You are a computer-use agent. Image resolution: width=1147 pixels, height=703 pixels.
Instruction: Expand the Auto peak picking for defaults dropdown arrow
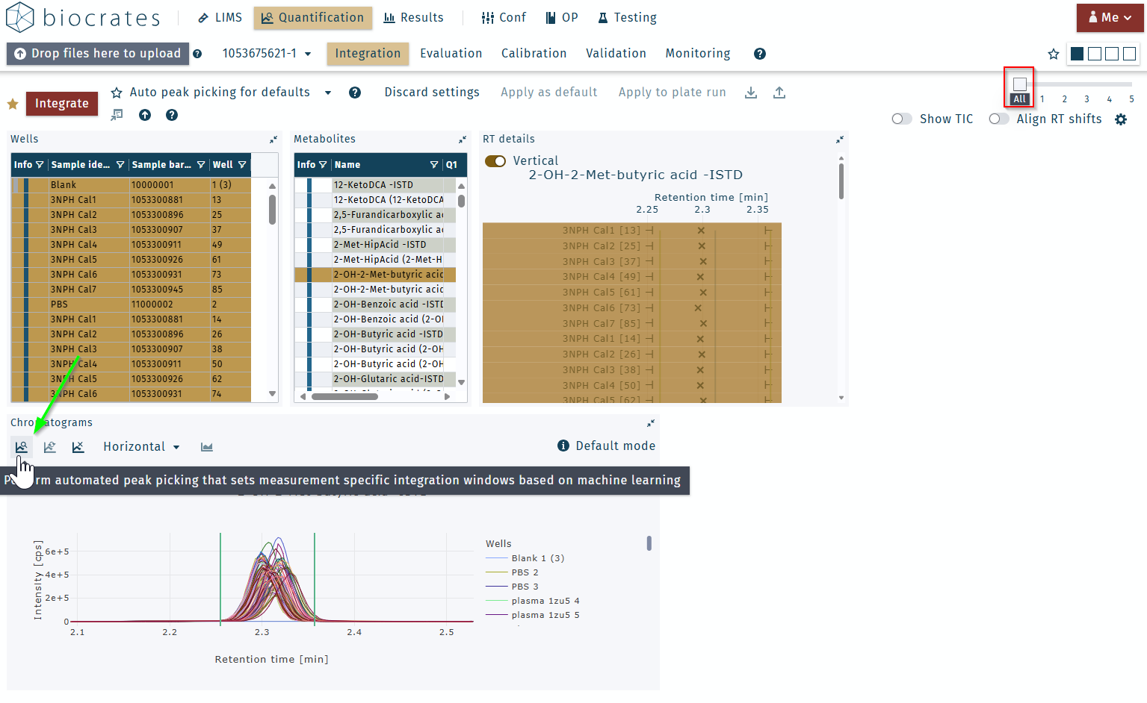(328, 93)
